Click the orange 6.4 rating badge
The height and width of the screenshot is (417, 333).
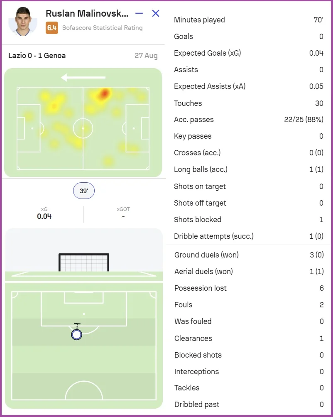click(52, 28)
